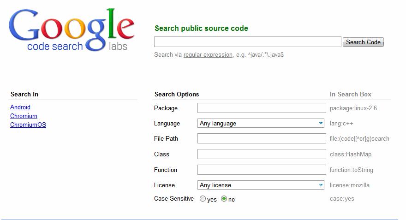Click the Search in heading

24,95
